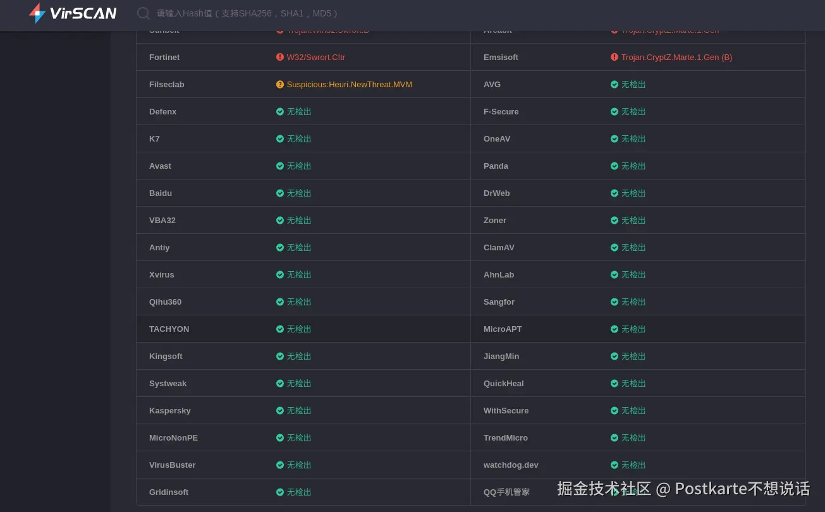Click the green check icon in the Antiy row
The image size is (825, 512).
[280, 247]
